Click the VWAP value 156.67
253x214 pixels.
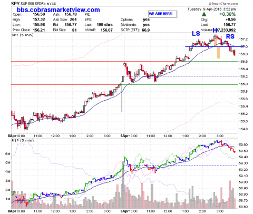click(x=106, y=30)
